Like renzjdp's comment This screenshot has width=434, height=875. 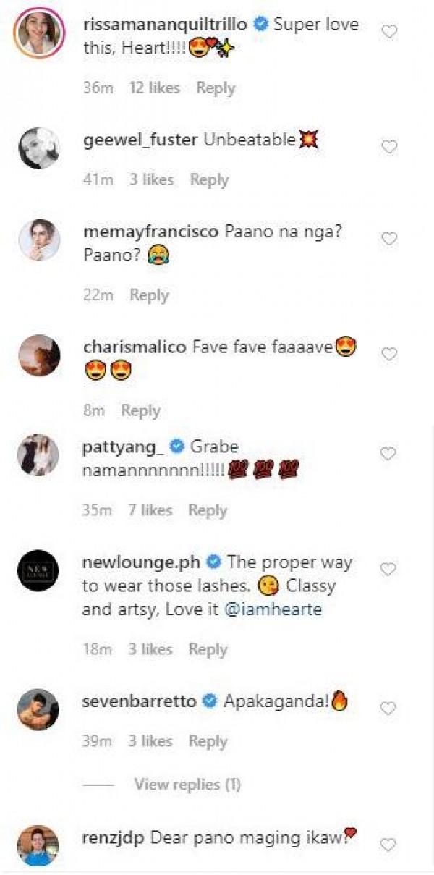388,845
